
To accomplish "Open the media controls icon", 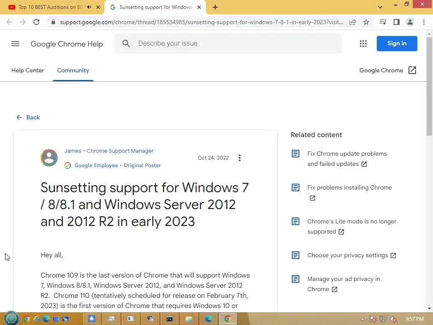I will [383, 22].
